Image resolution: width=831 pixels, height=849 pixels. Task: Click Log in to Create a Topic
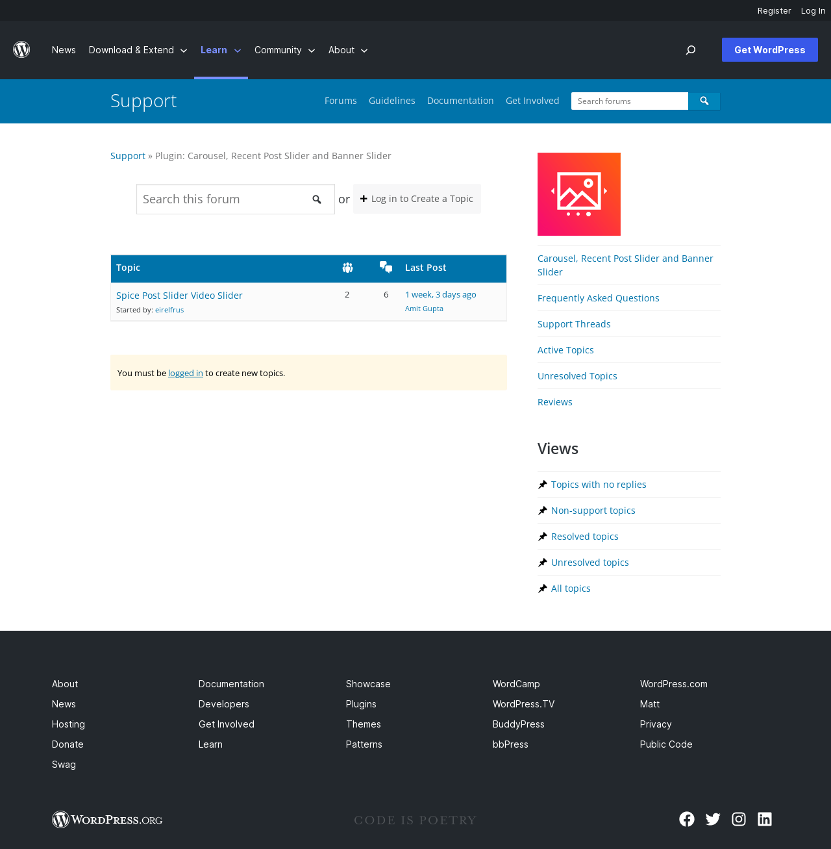pos(417,199)
